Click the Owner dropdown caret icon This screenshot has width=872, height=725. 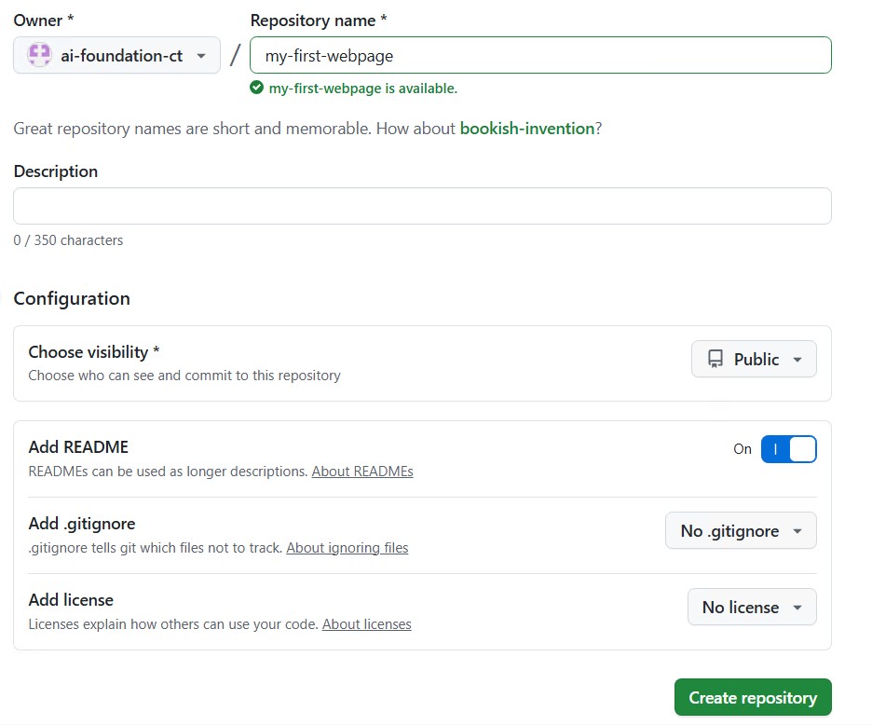(202, 56)
